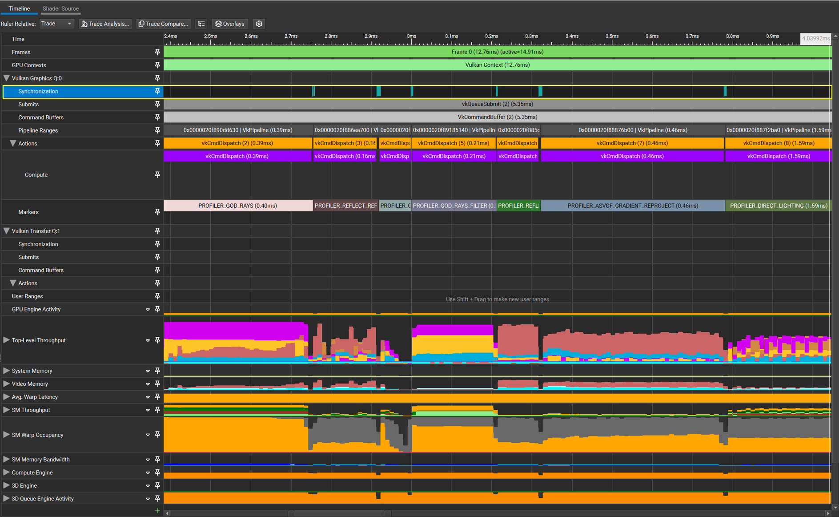Open the GPU Engine Activity dropdown arrow
Screen dimensions: 839x517
pyautogui.click(x=148, y=310)
